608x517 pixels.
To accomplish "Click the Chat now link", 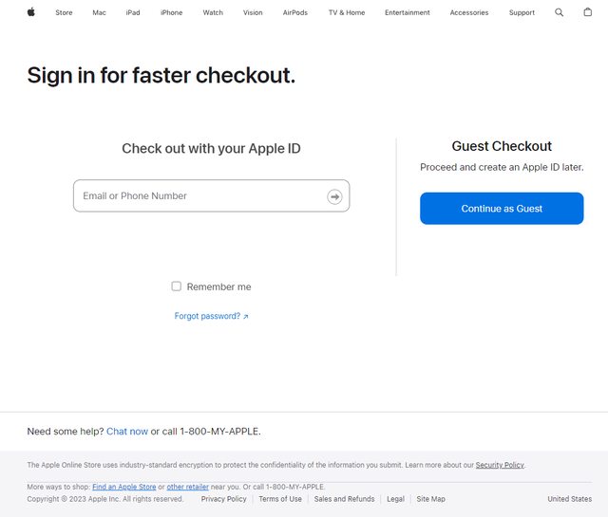I will (x=127, y=432).
